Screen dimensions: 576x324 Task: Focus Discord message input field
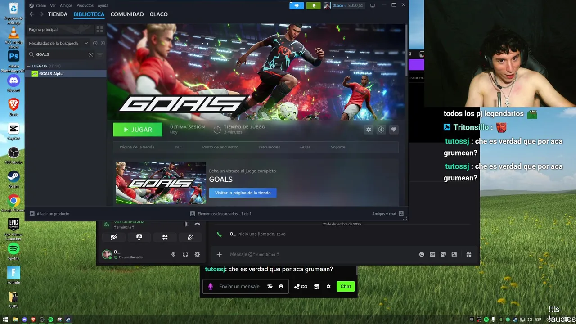point(322,254)
